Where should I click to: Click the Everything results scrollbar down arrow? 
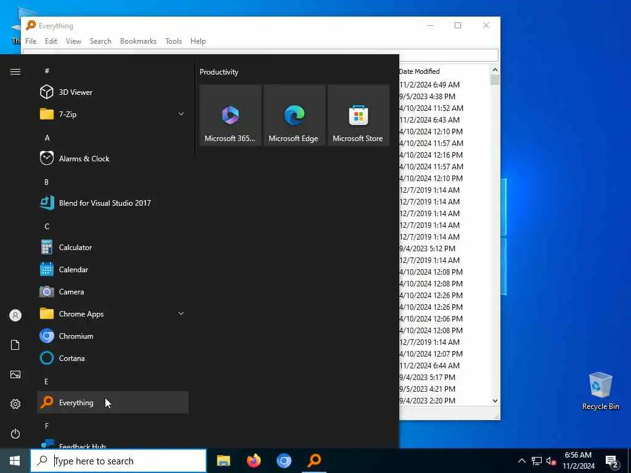tap(495, 400)
